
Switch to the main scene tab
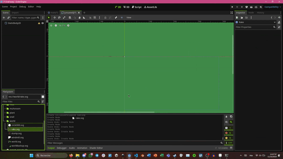pos(53,13)
